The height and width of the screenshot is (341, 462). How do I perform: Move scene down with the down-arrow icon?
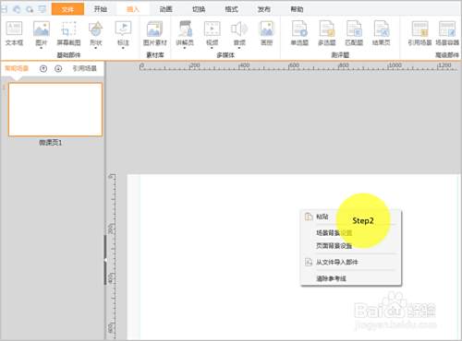58,68
